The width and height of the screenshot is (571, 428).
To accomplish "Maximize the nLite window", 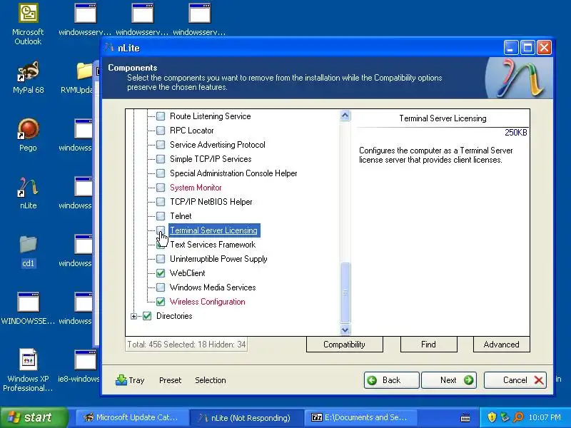I will pyautogui.click(x=527, y=48).
